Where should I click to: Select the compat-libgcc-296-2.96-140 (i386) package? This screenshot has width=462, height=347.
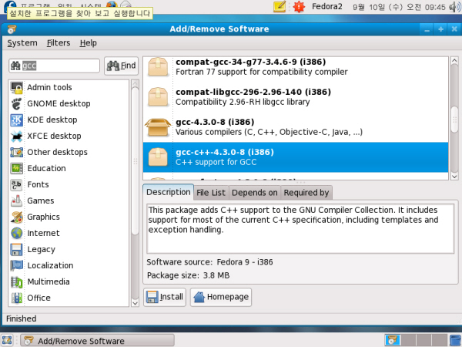296,97
